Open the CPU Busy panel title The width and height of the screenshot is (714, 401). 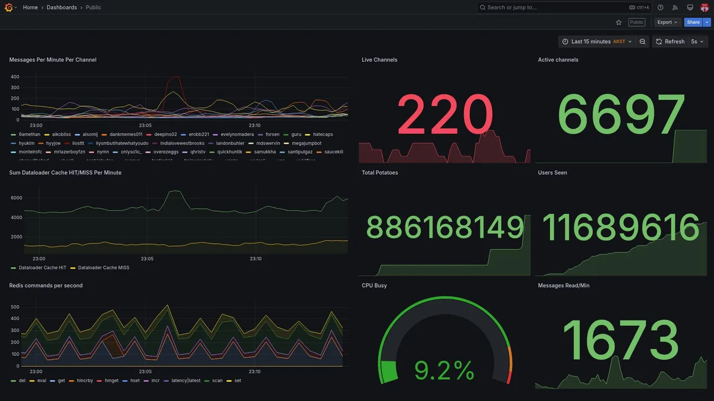[x=374, y=285]
